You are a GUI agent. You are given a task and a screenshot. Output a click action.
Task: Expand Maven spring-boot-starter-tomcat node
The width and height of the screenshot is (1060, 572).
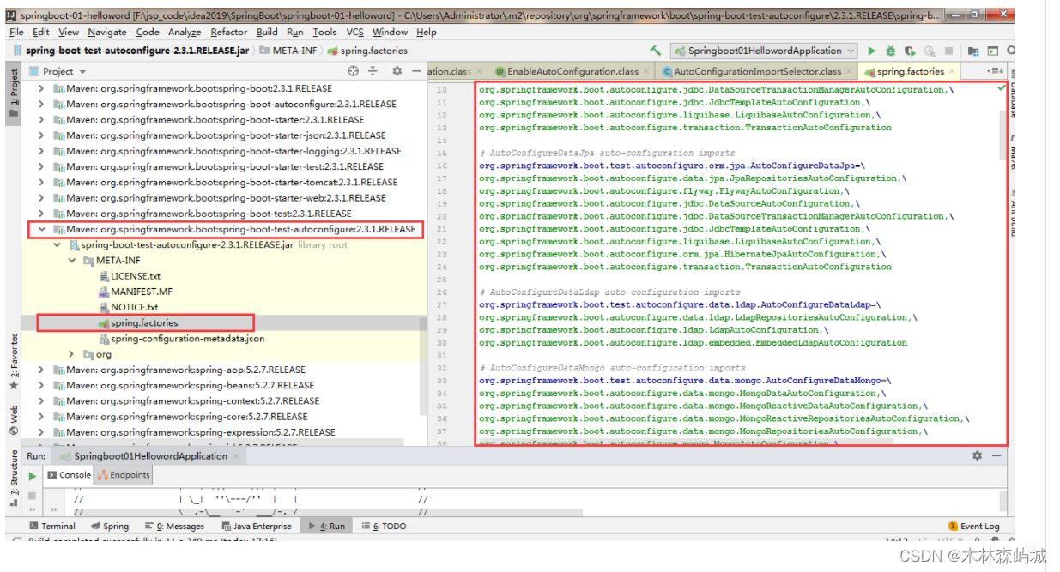(41, 182)
